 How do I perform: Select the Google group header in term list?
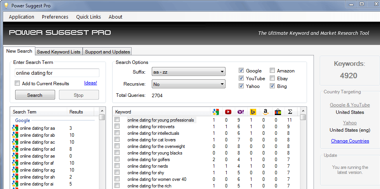[23, 120]
